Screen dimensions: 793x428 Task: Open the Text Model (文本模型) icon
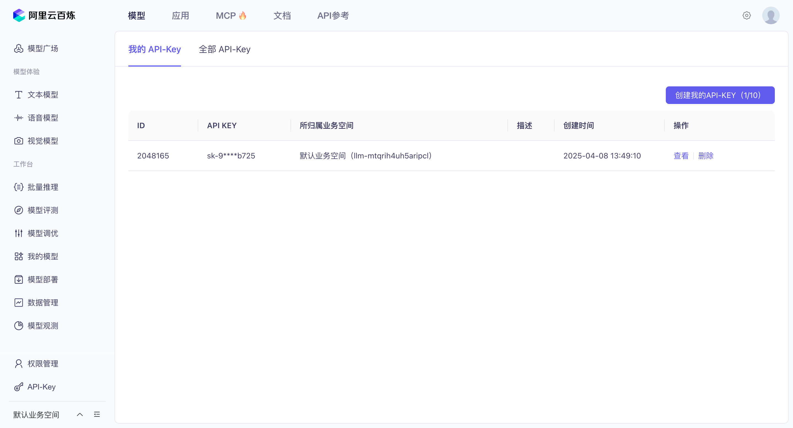click(x=18, y=95)
